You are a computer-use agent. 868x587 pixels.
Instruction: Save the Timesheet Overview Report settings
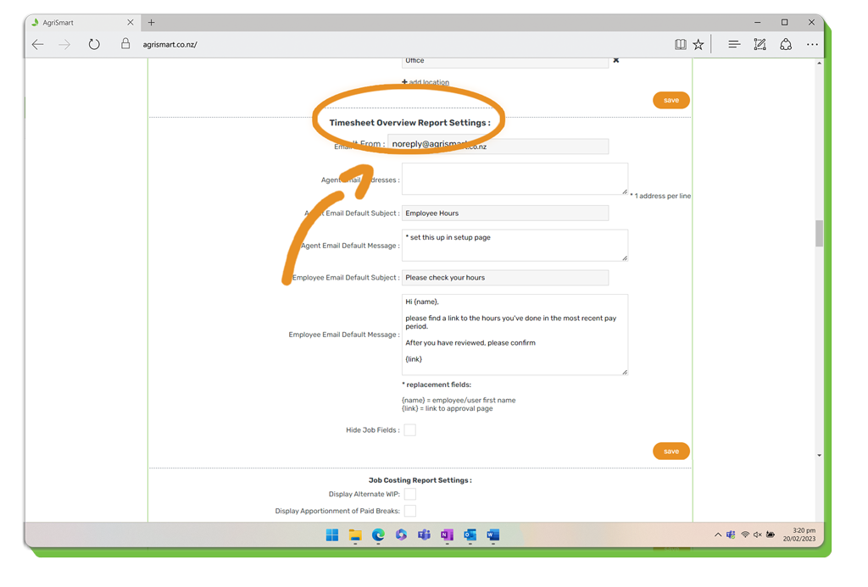670,451
